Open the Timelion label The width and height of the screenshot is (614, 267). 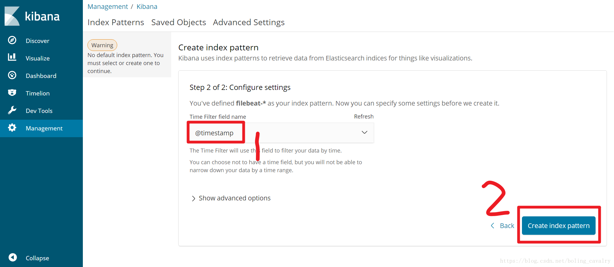38,93
